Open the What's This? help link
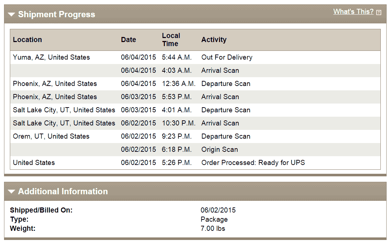Screen dimensions: 391x244 point(353,12)
